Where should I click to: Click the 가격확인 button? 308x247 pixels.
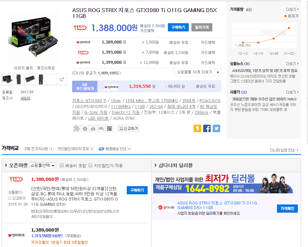coord(287,208)
